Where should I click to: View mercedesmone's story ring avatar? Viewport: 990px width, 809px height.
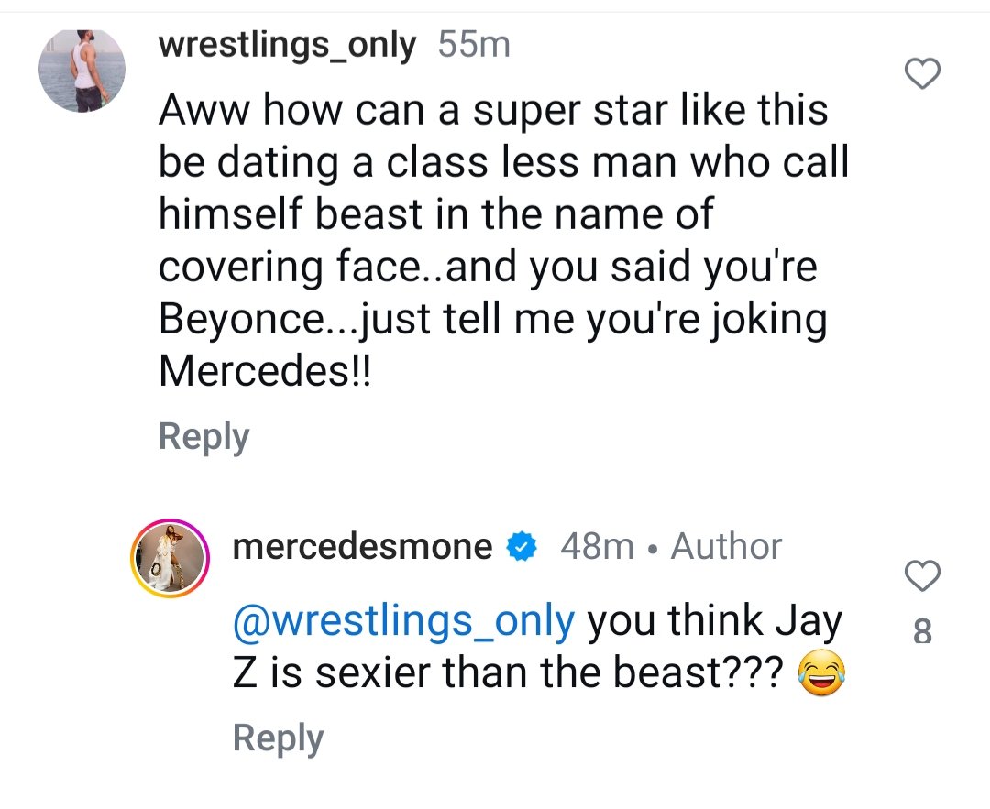click(x=172, y=555)
